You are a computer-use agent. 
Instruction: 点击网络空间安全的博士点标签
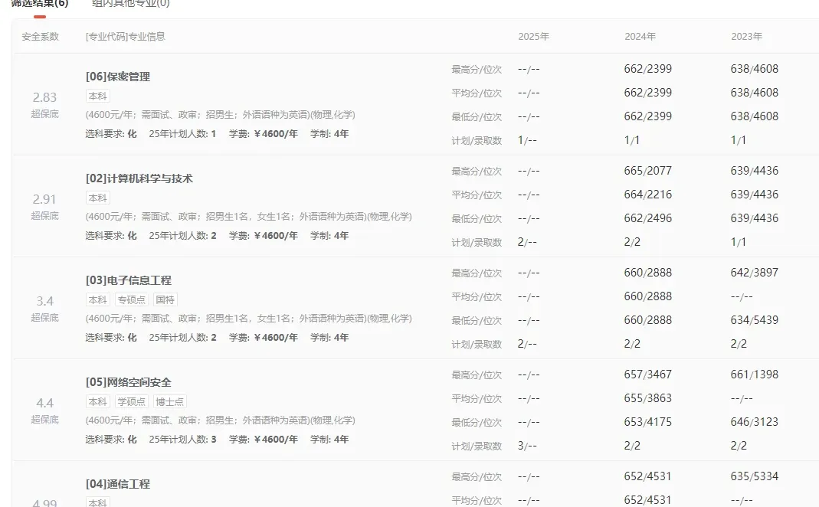tap(169, 401)
